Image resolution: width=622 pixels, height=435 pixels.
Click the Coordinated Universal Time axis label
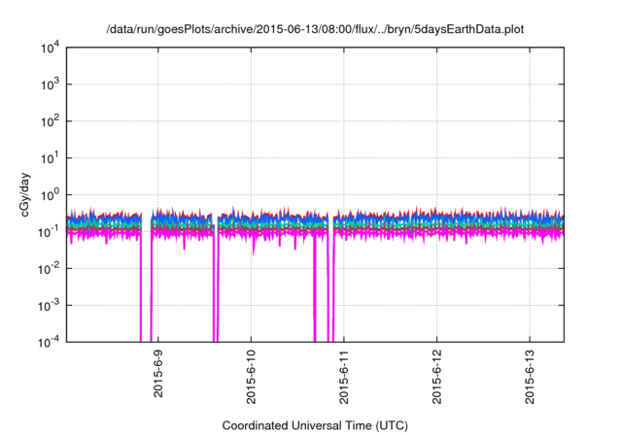point(315,425)
